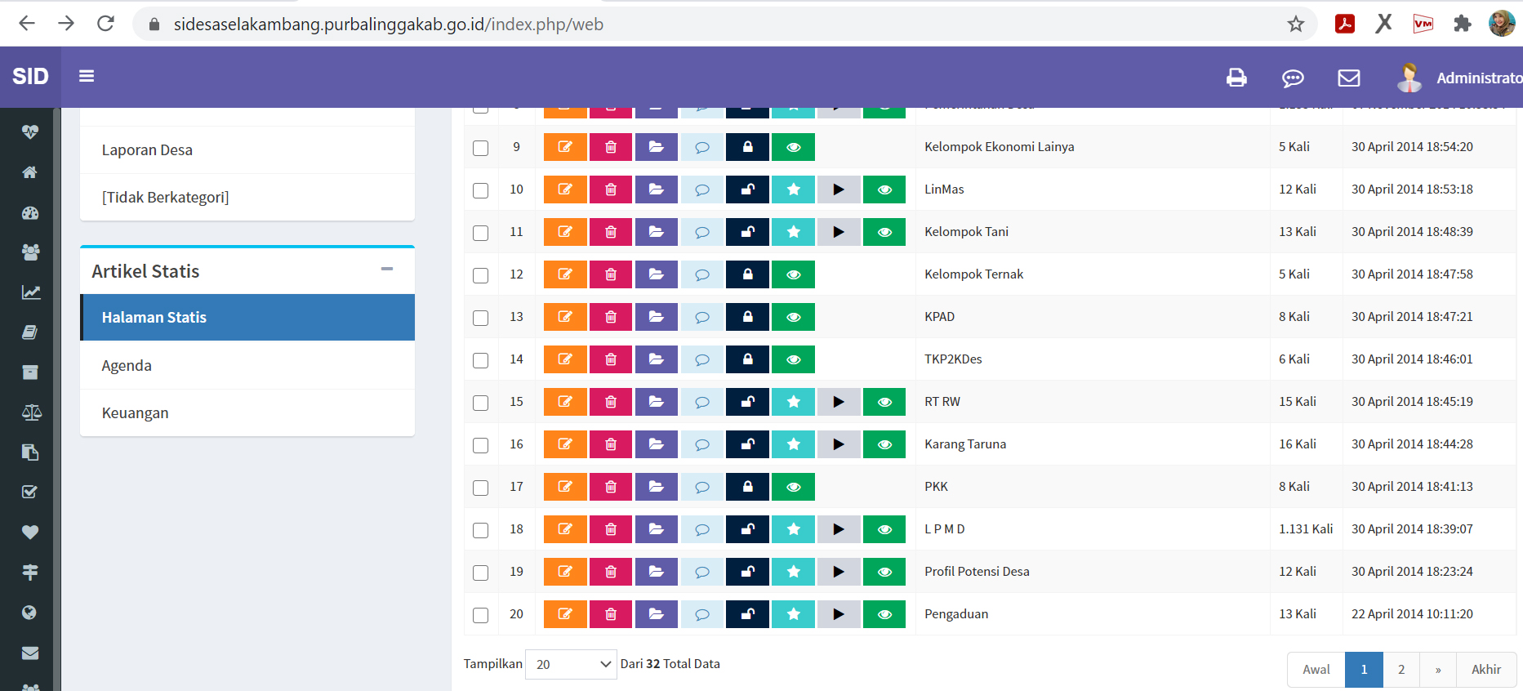
Task: Open Halaman Statis menu item
Action: coord(247,317)
